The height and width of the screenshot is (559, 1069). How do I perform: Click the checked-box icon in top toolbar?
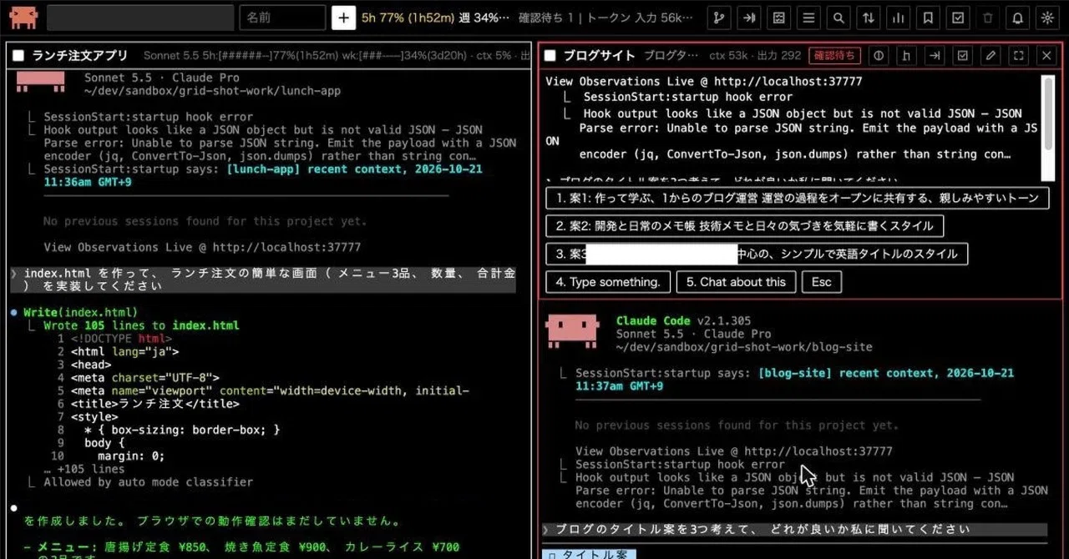(958, 18)
